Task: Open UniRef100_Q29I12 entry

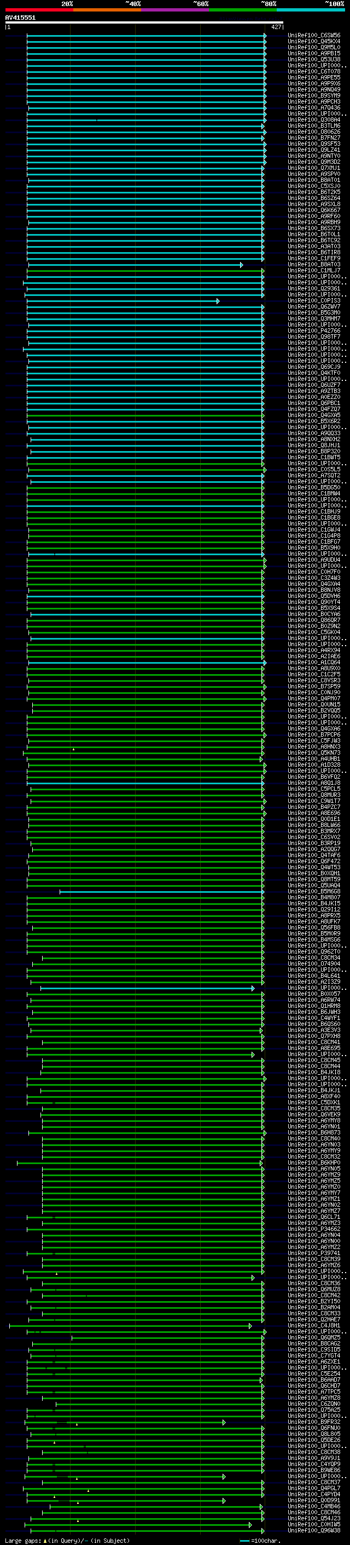Action: (x=314, y=910)
